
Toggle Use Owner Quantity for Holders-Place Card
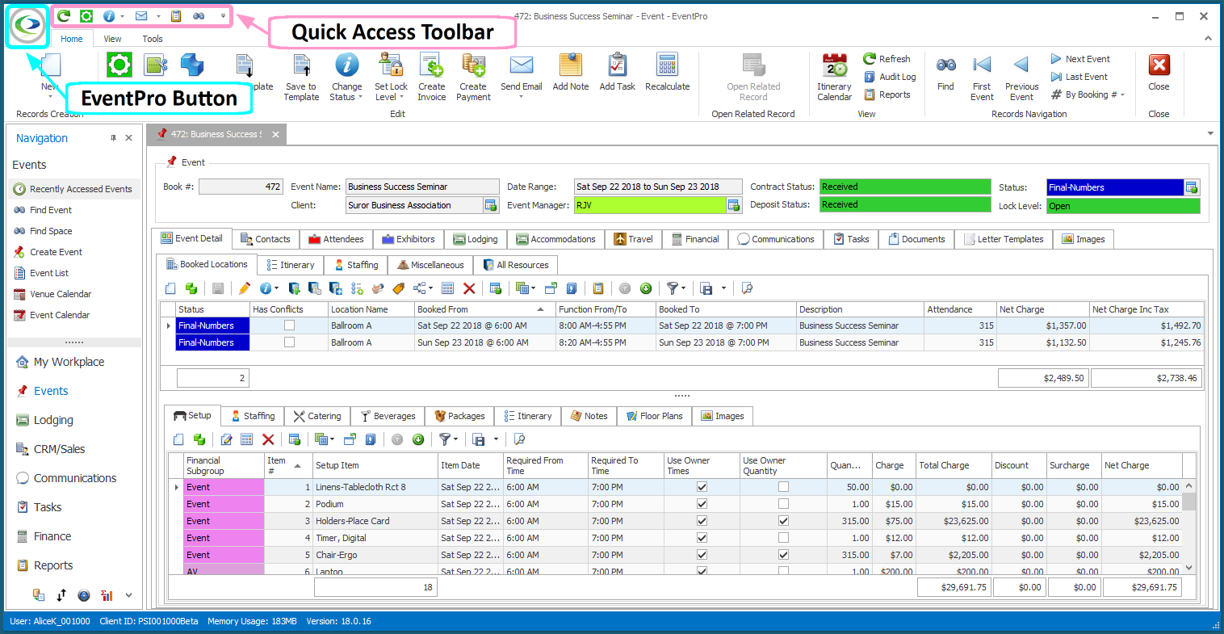click(783, 521)
